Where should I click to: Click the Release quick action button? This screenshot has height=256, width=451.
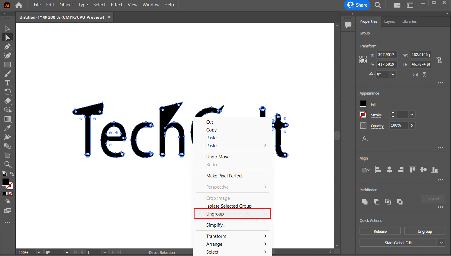380,231
